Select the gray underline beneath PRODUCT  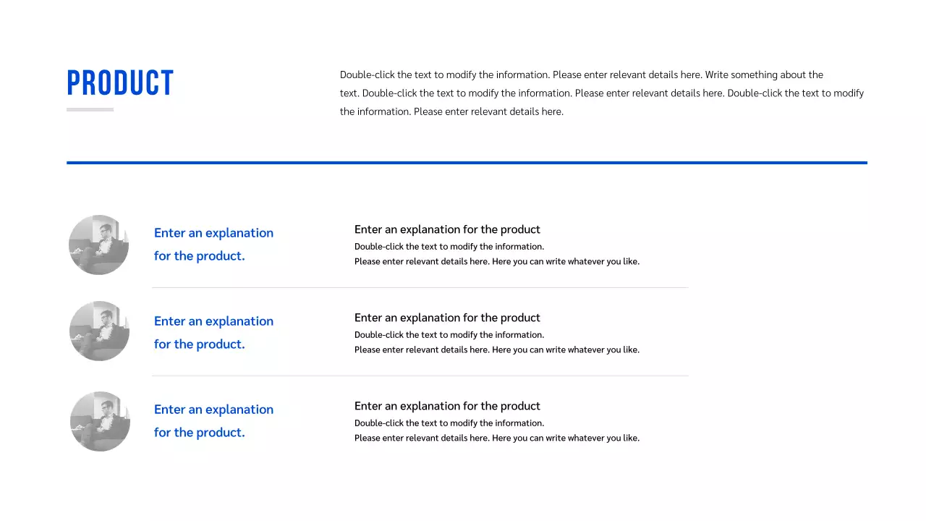pyautogui.click(x=90, y=110)
